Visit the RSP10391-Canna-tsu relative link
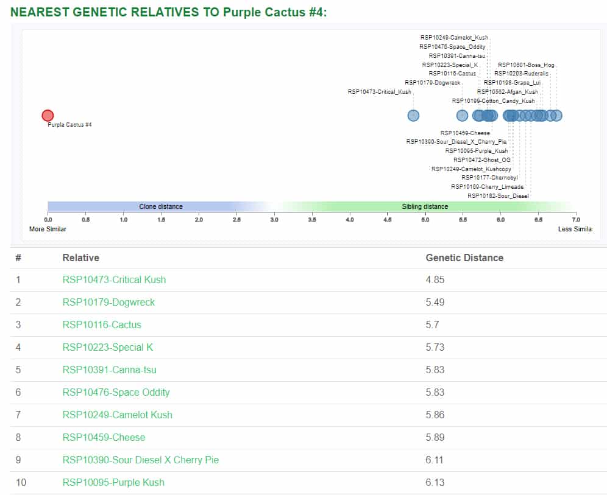The height and width of the screenshot is (495, 607). point(110,370)
